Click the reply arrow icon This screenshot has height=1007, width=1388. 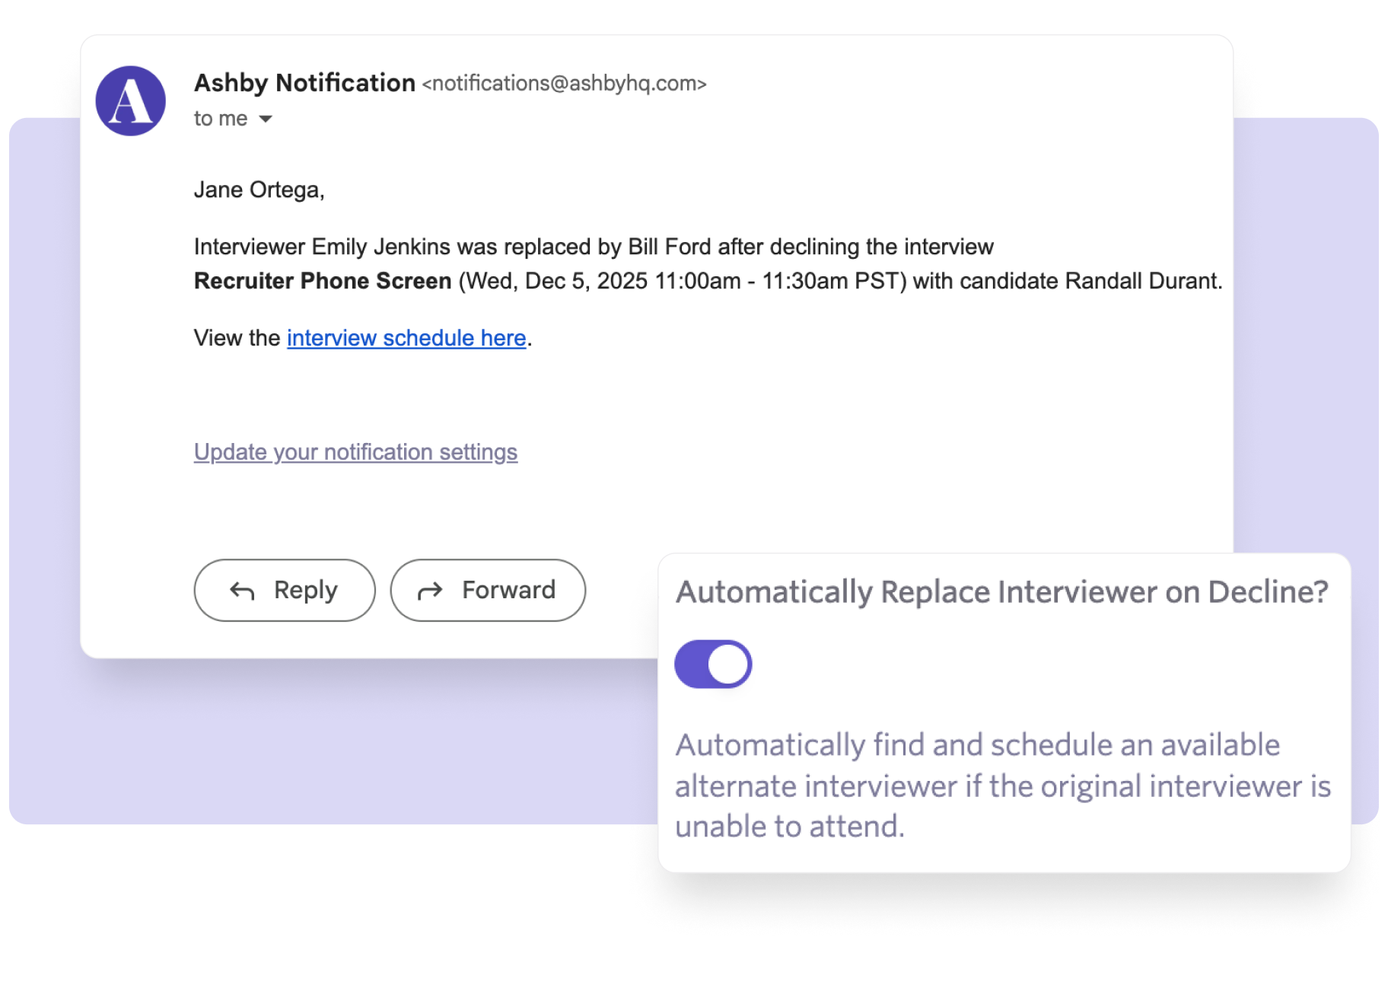coord(242,591)
